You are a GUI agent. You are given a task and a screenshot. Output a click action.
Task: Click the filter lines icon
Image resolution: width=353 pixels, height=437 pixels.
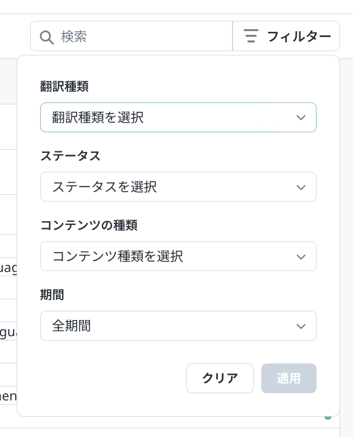click(x=251, y=36)
